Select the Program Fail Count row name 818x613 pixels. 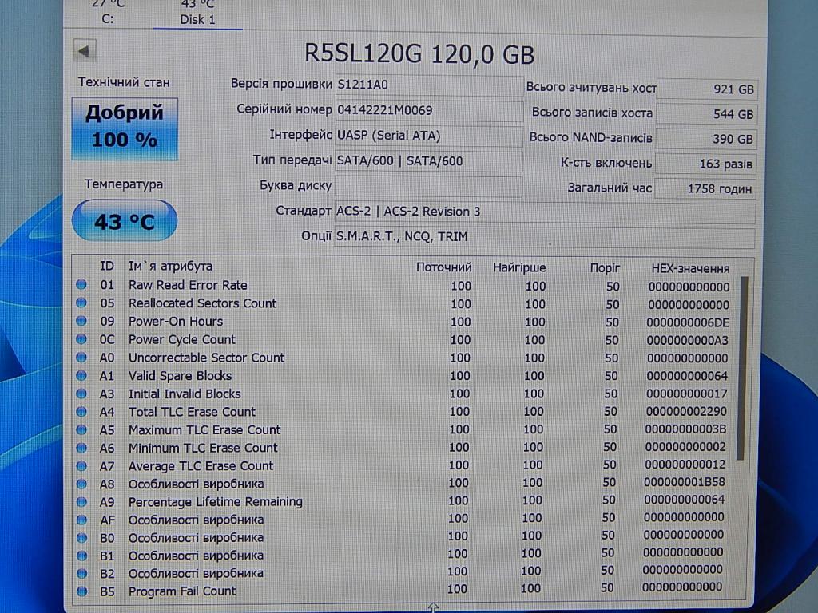coord(182,591)
